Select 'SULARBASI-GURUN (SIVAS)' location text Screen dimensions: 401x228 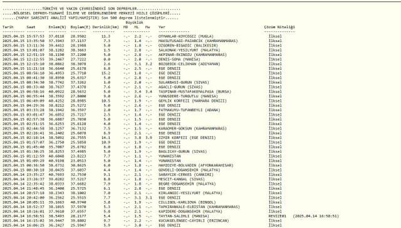point(184,82)
